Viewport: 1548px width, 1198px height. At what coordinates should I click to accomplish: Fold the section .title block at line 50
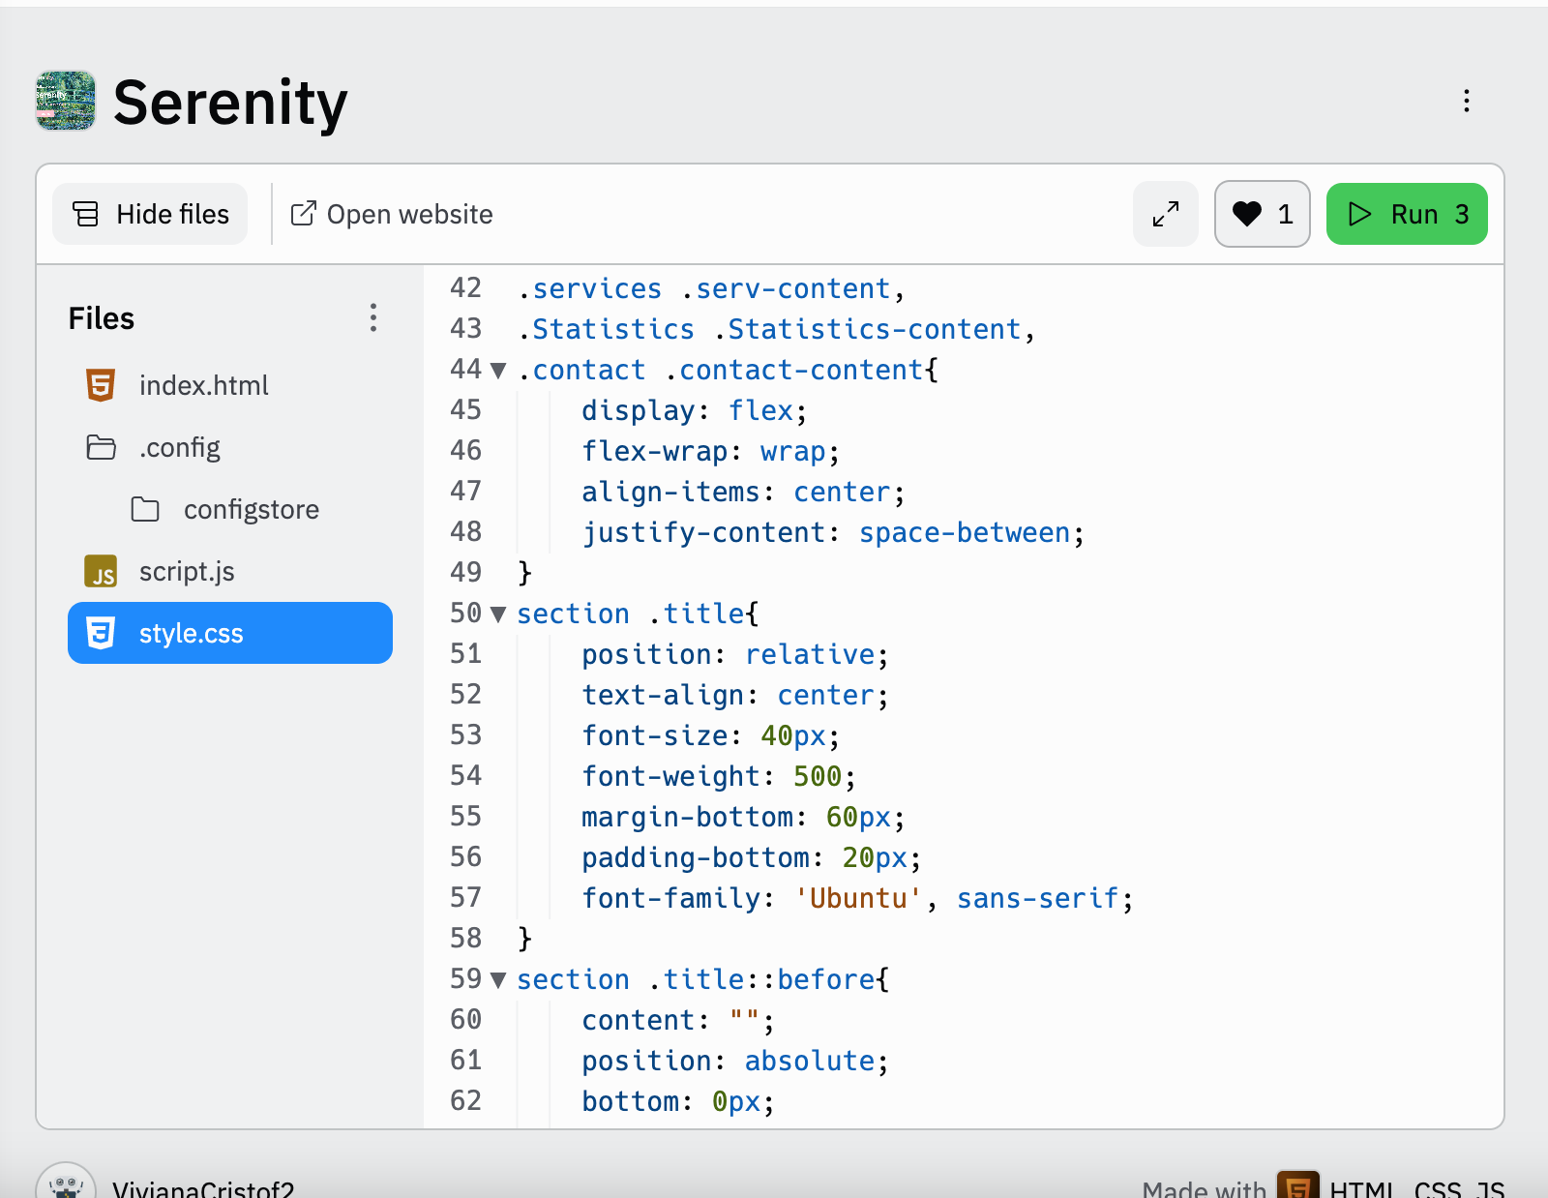pyautogui.click(x=498, y=614)
